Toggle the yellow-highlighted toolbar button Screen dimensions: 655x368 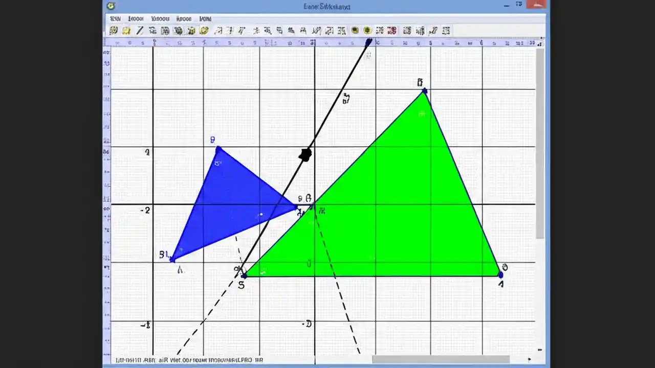126,31
